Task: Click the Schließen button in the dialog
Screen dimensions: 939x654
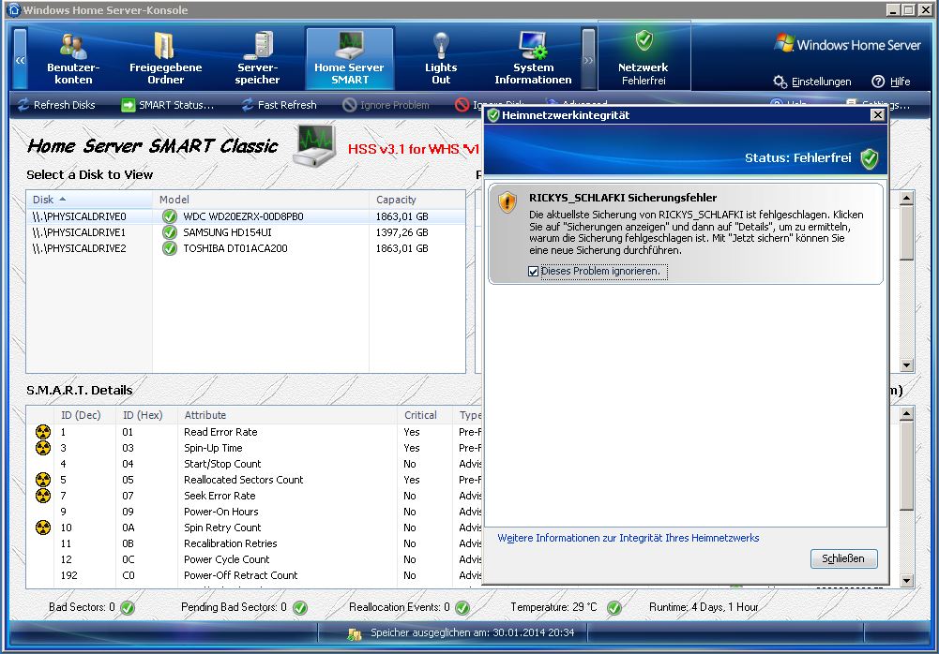Action: pyautogui.click(x=843, y=558)
